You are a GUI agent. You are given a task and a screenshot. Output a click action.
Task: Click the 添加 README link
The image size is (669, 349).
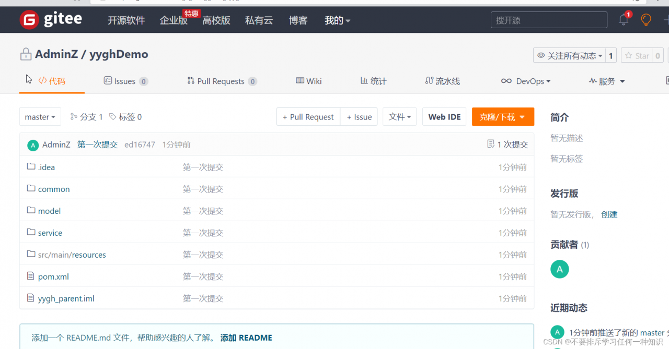coord(246,338)
